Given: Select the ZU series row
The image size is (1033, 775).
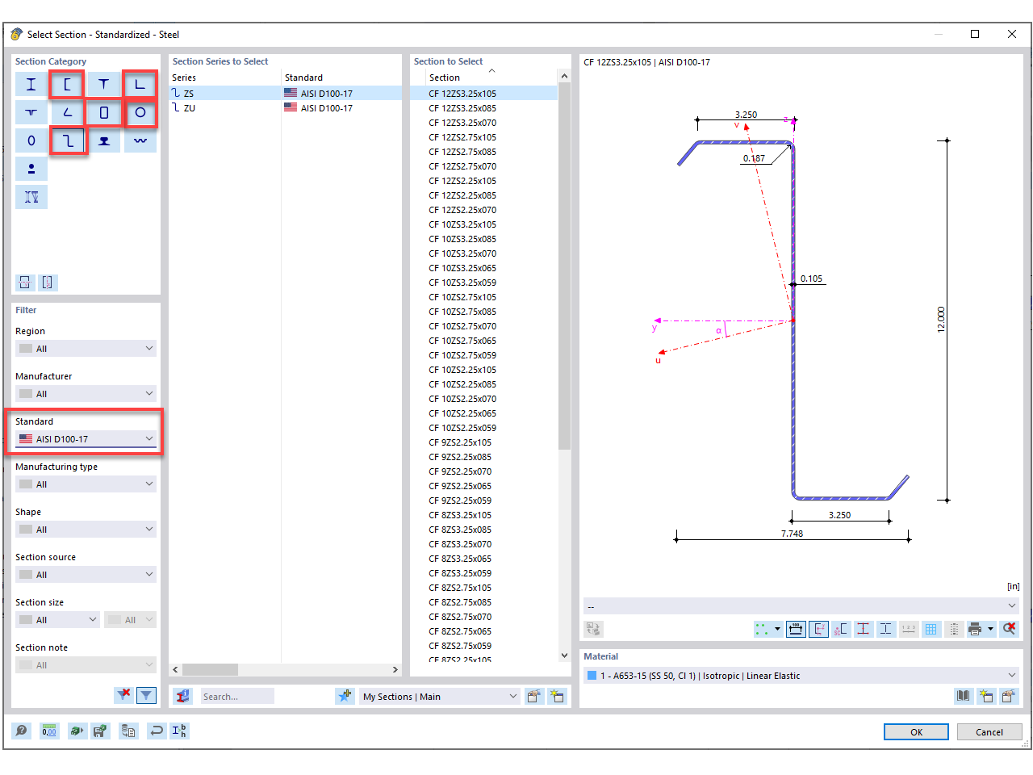Looking at the screenshot, I should point(285,108).
